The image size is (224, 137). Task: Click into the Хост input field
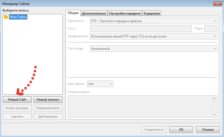coord(141,29)
